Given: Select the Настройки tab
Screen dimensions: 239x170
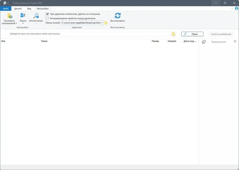Looking at the screenshot, I should [42, 9].
